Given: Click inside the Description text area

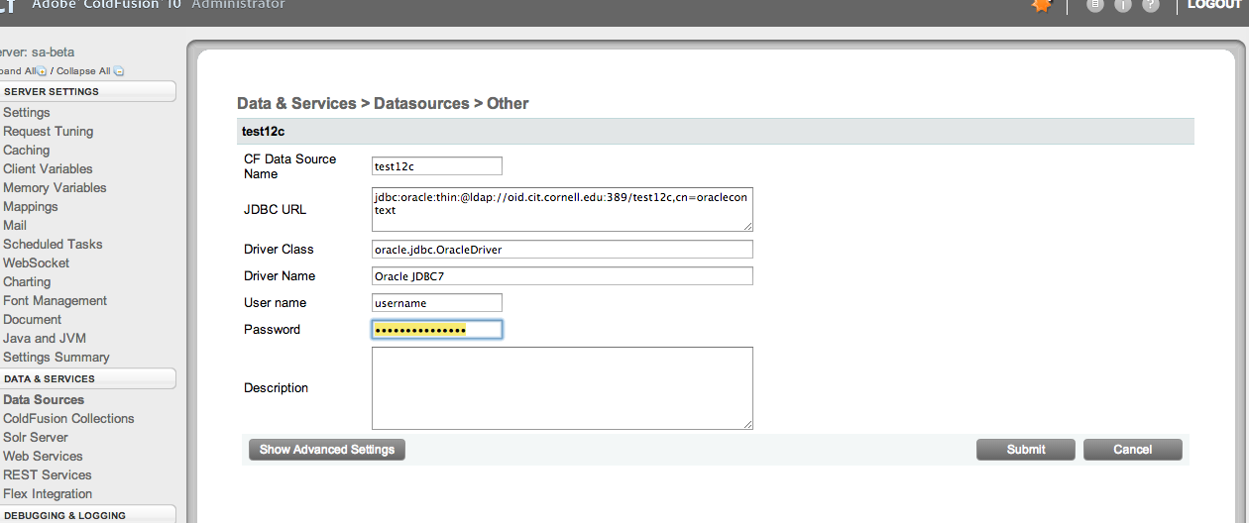Looking at the screenshot, I should (x=562, y=388).
